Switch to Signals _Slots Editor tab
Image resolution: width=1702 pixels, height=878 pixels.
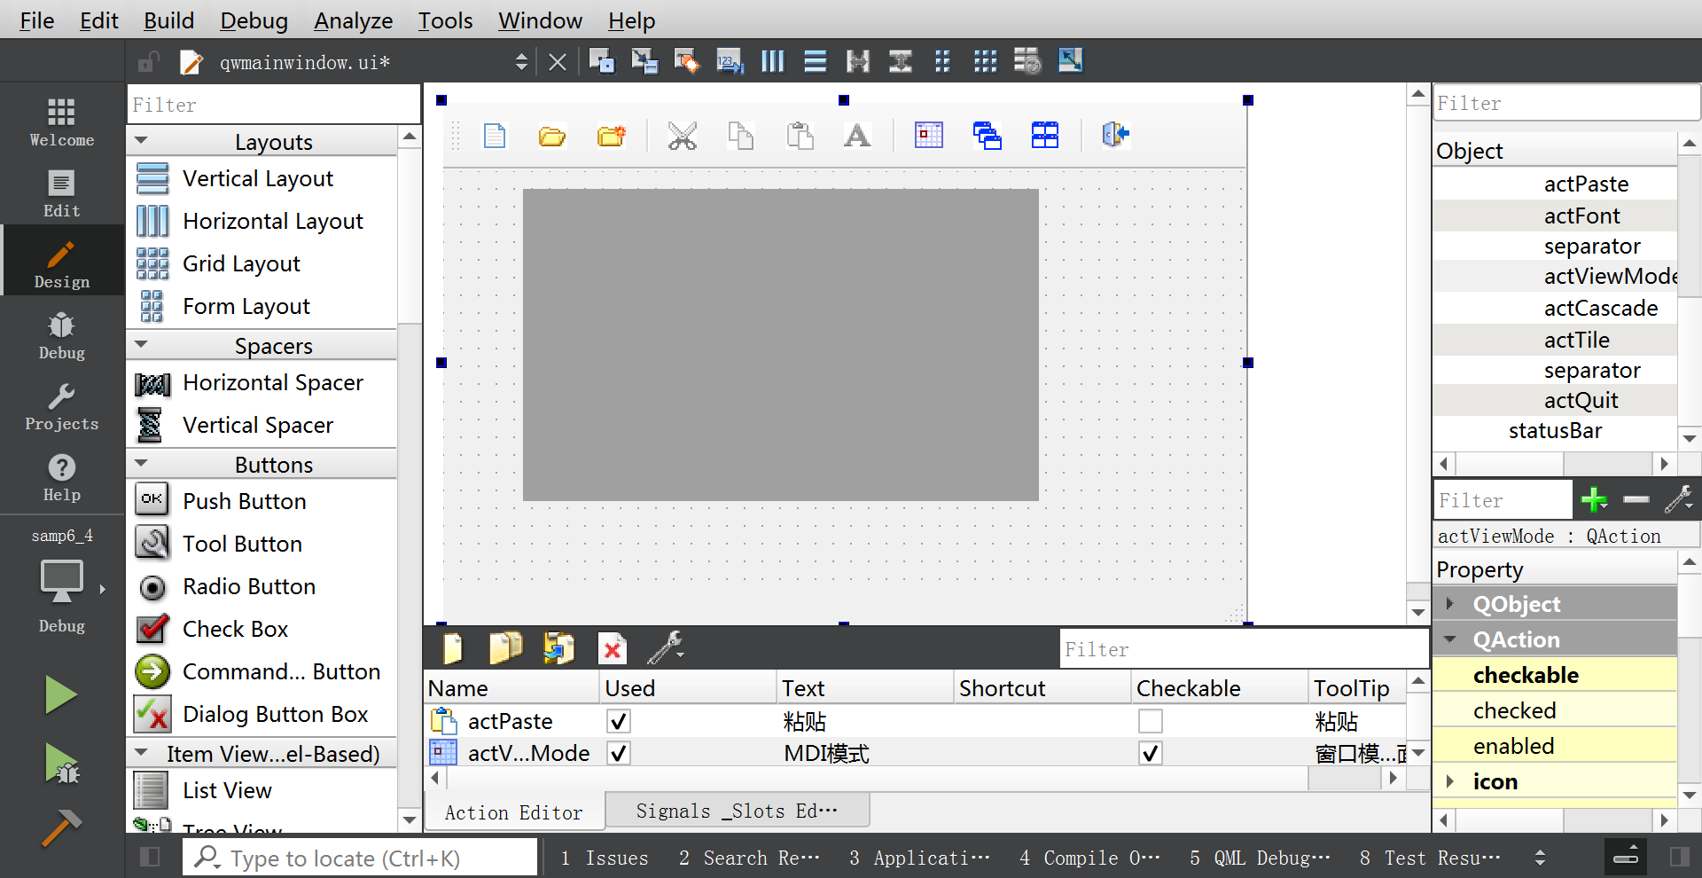click(737, 811)
